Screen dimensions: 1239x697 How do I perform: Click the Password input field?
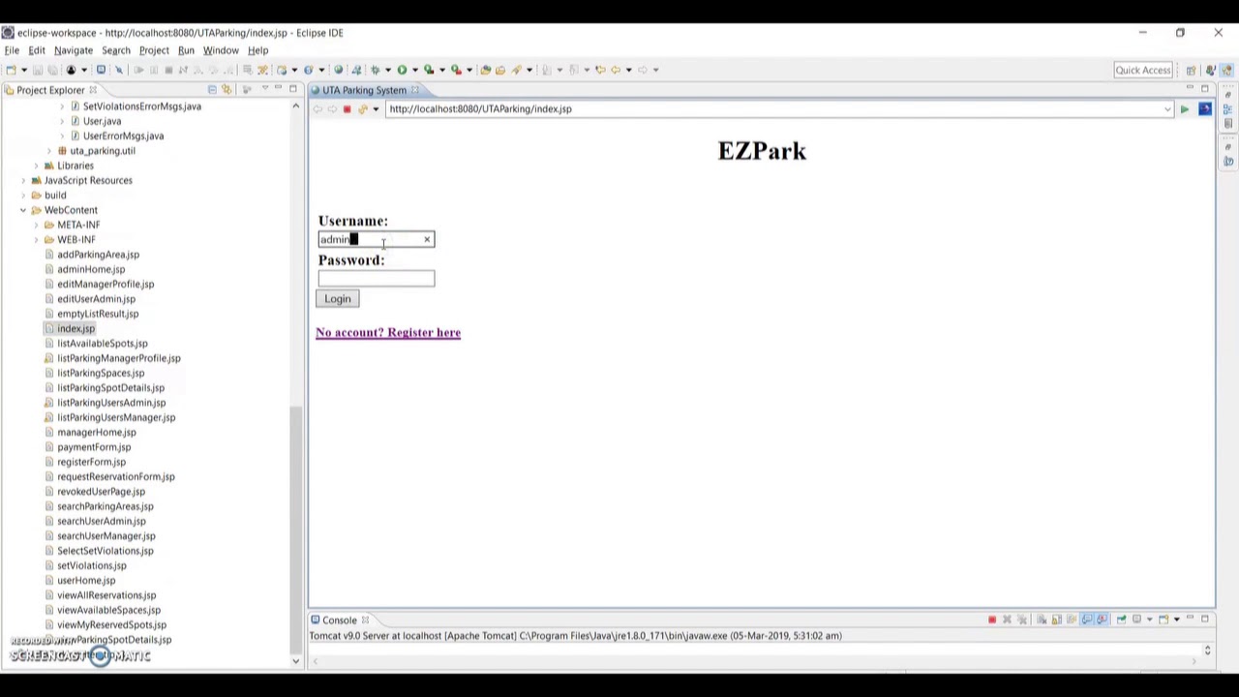point(377,279)
